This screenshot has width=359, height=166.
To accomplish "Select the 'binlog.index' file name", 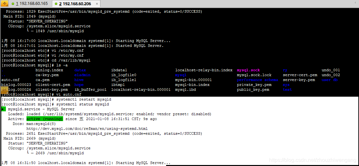I will [49, 70].
